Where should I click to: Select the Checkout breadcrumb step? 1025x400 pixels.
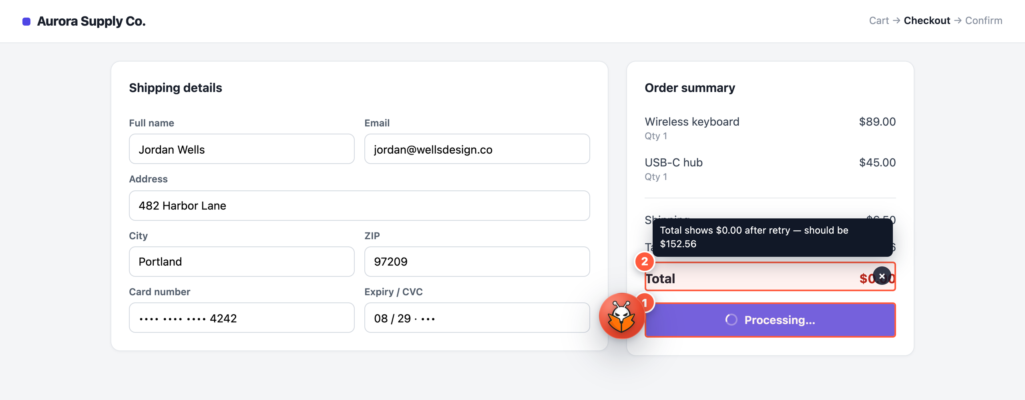click(x=927, y=20)
